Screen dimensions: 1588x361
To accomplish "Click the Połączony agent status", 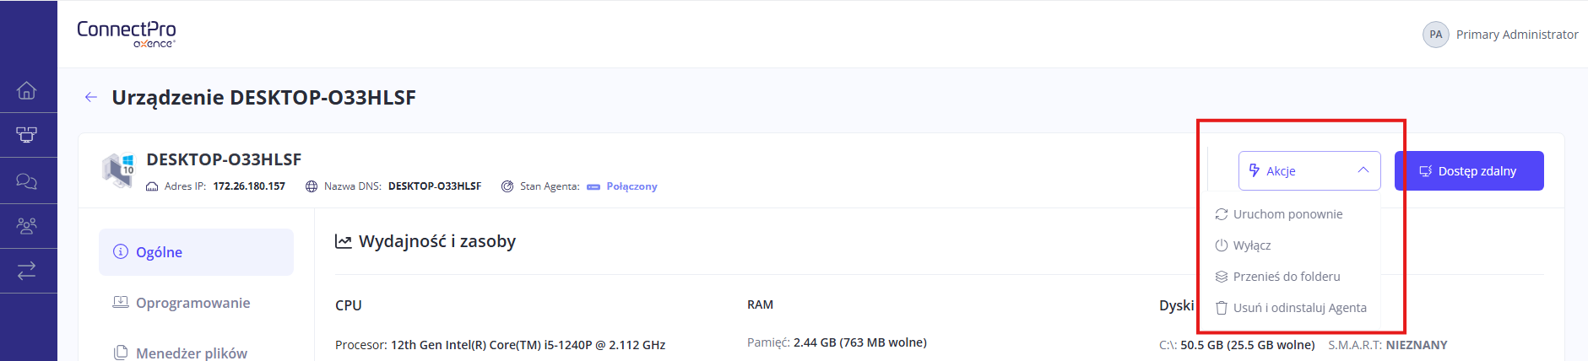I will pyautogui.click(x=631, y=186).
